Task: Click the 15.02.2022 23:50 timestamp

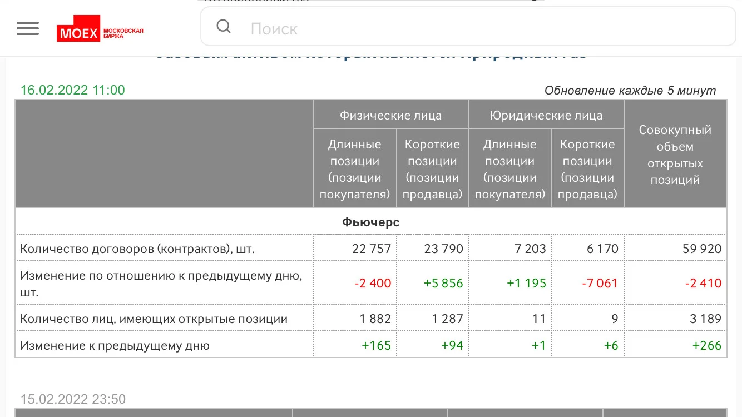Action: 73,399
